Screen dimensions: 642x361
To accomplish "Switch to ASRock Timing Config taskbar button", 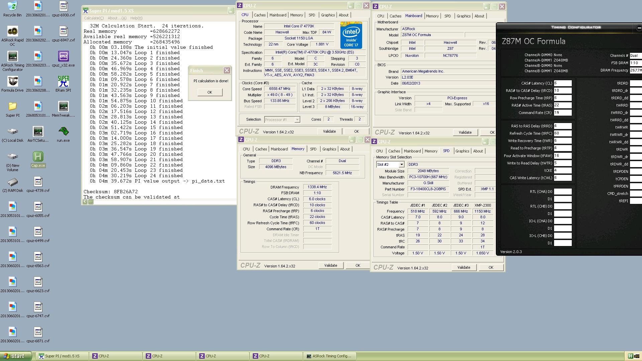I will pyautogui.click(x=329, y=356).
